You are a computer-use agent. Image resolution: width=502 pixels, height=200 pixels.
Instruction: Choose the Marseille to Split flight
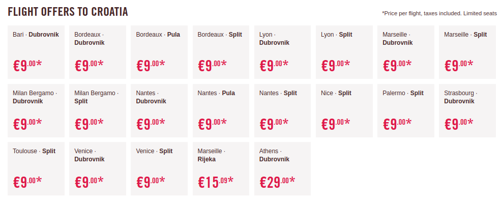tap(467, 52)
